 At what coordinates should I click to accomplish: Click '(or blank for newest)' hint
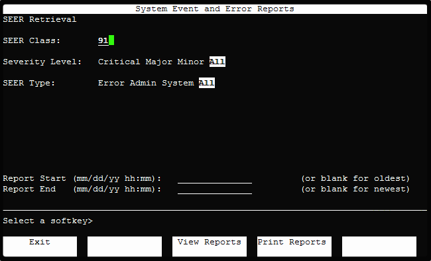(355, 189)
